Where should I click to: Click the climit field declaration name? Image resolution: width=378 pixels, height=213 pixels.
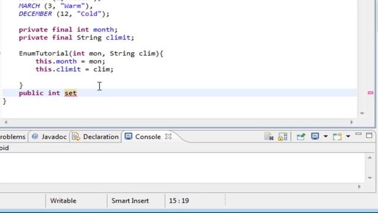118,38
